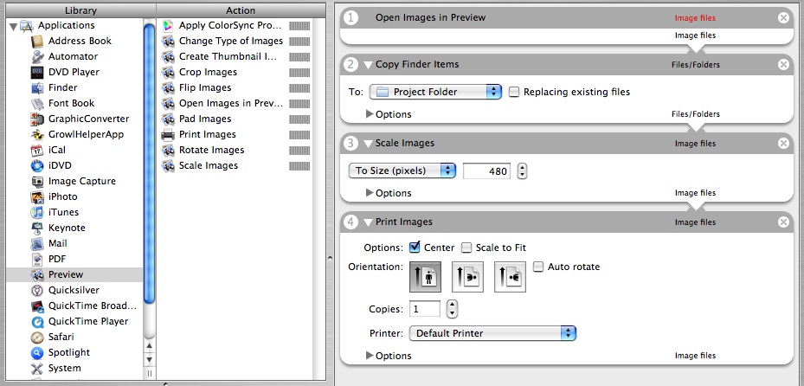Select the PDF library icon
Viewport: 804px width, 386px height.
[x=37, y=260]
